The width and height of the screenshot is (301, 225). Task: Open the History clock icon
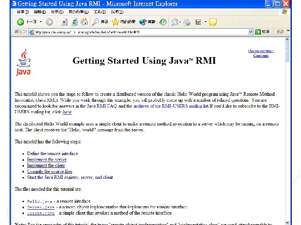tap(163, 22)
